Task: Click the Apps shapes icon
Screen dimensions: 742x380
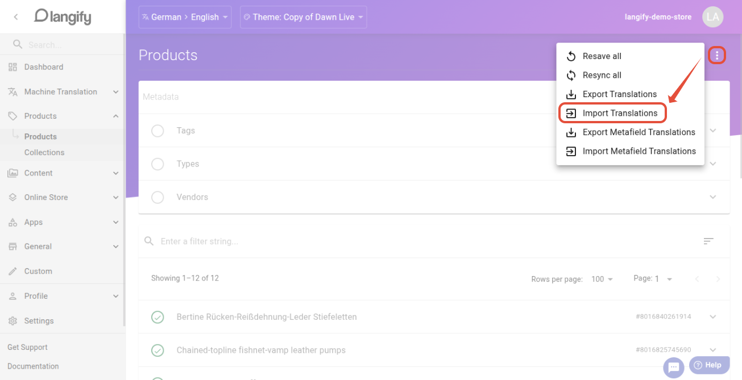Action: (x=13, y=222)
